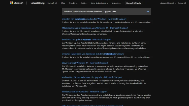Expand the Produkte dropdown
Screen dimensions: 189x106
(x=73, y=3)
